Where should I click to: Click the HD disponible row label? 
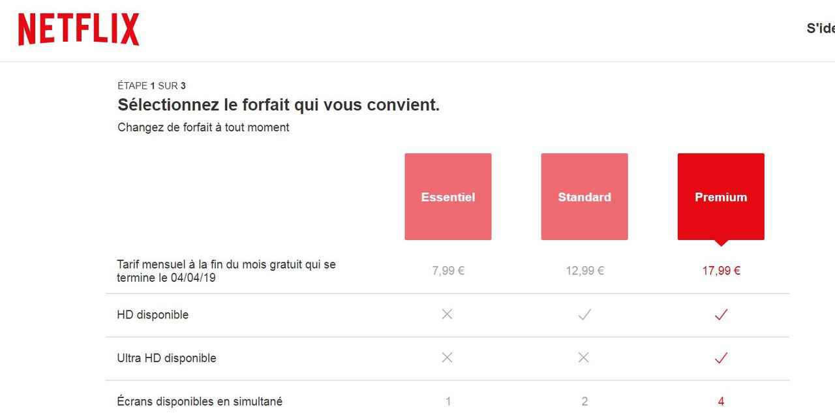click(153, 314)
